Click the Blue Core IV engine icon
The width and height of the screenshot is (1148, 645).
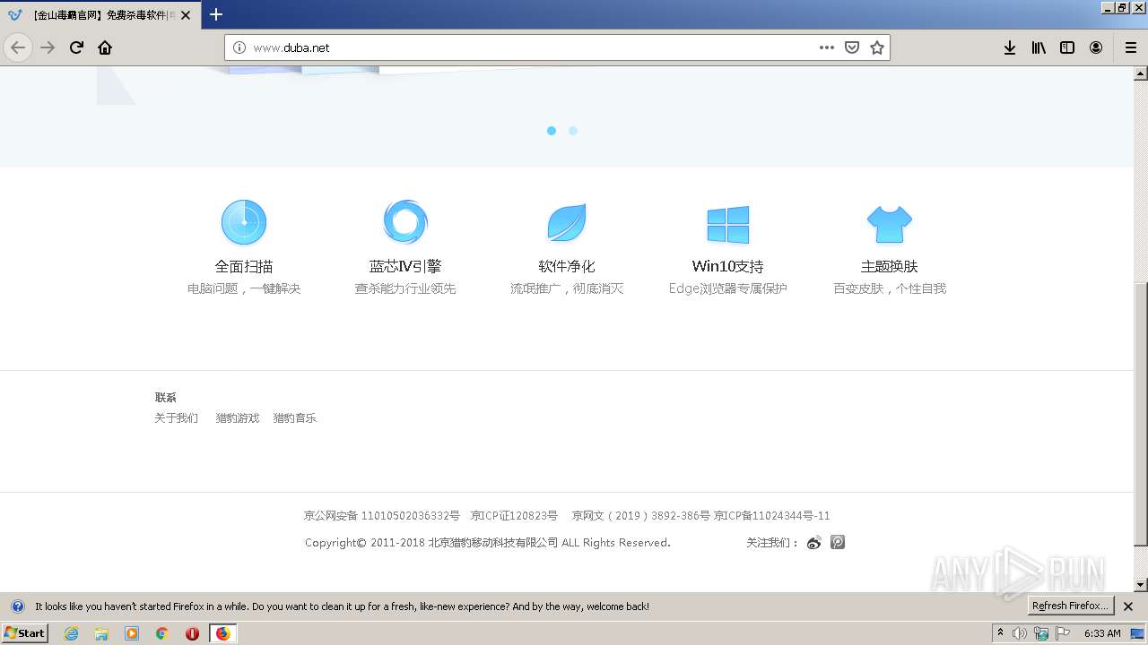pos(405,222)
